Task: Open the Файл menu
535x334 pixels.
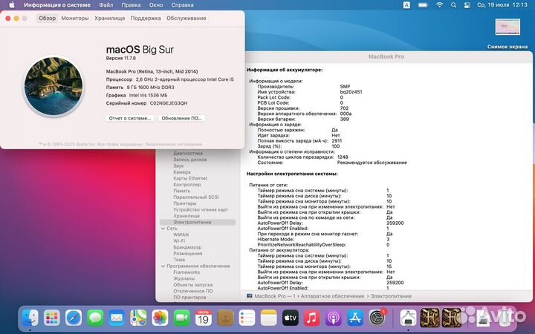Action: (x=106, y=5)
